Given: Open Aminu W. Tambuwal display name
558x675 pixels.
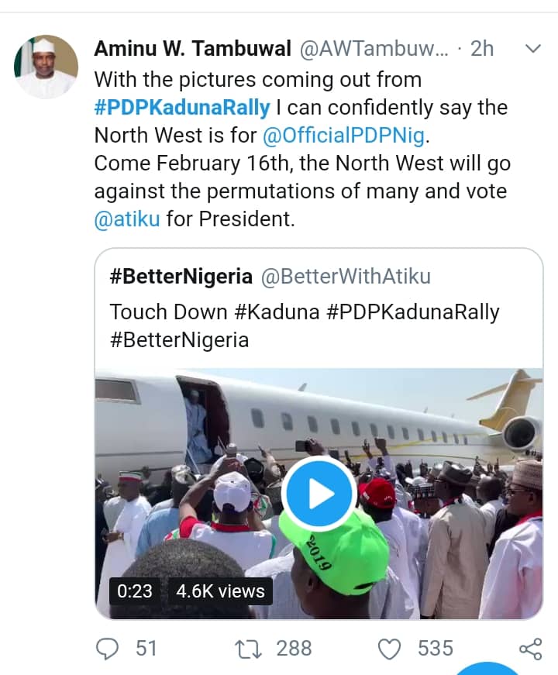Looking at the screenshot, I should (x=192, y=49).
